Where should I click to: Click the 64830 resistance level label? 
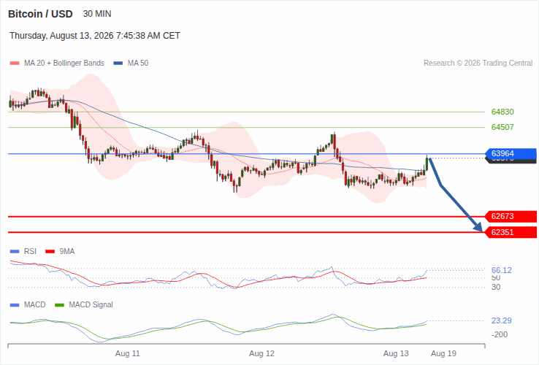click(x=502, y=112)
